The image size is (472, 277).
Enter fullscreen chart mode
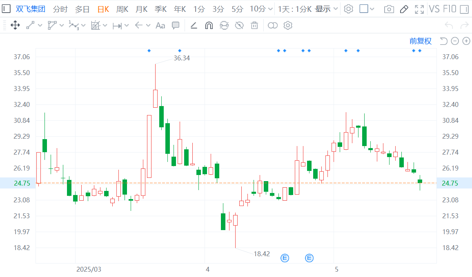pos(419,9)
